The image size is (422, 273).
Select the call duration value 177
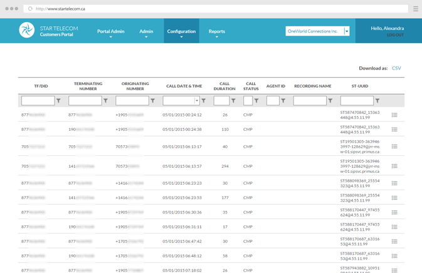click(225, 198)
